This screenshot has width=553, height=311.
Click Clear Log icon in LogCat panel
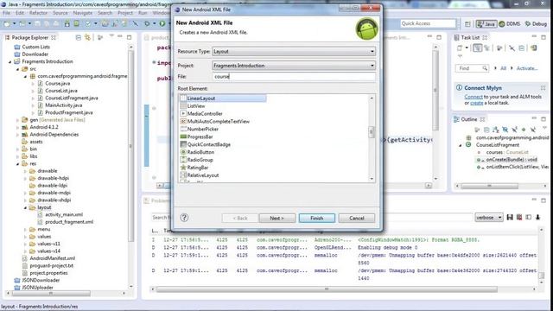coord(519,217)
